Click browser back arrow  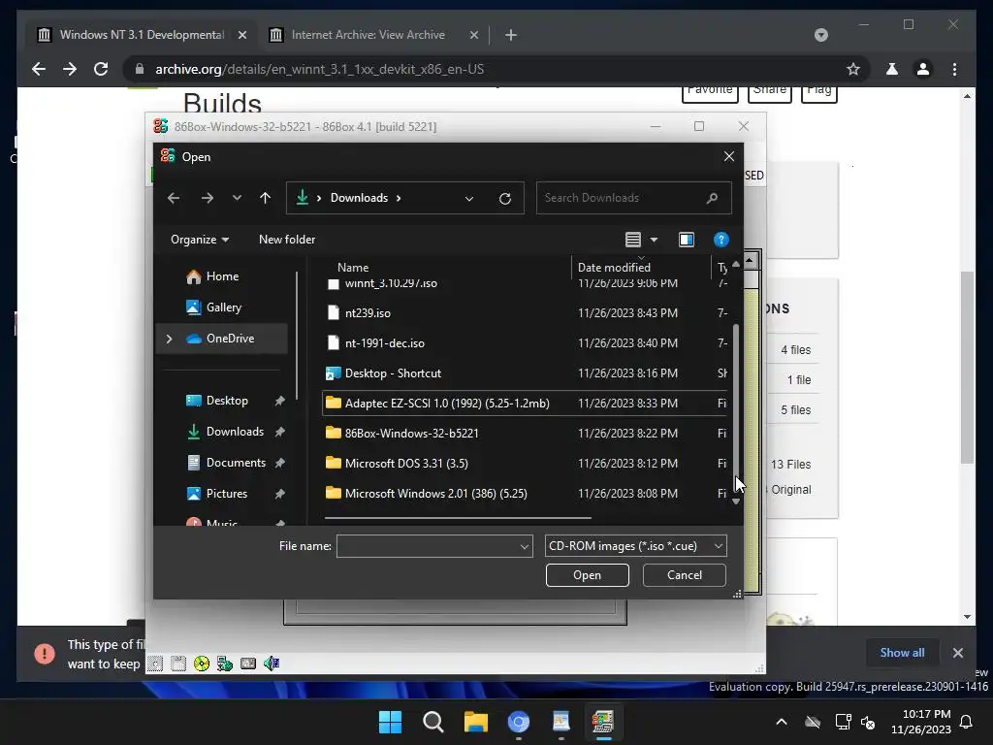tap(39, 69)
